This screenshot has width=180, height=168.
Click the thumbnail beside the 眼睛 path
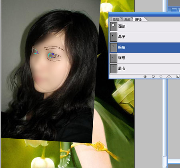[x=114, y=47]
